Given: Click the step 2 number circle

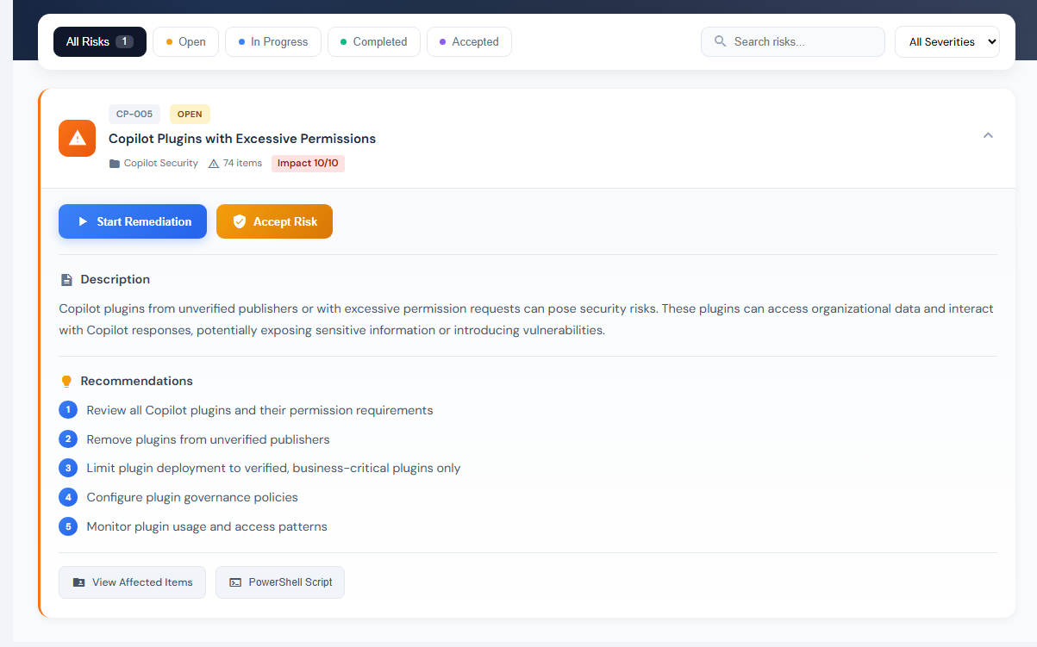Looking at the screenshot, I should 68,439.
